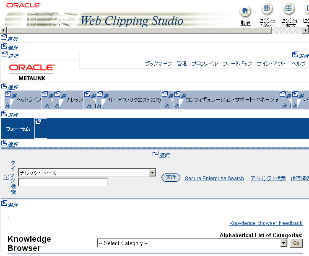Open the フィードバック link
309x256 pixels.
(x=237, y=64)
